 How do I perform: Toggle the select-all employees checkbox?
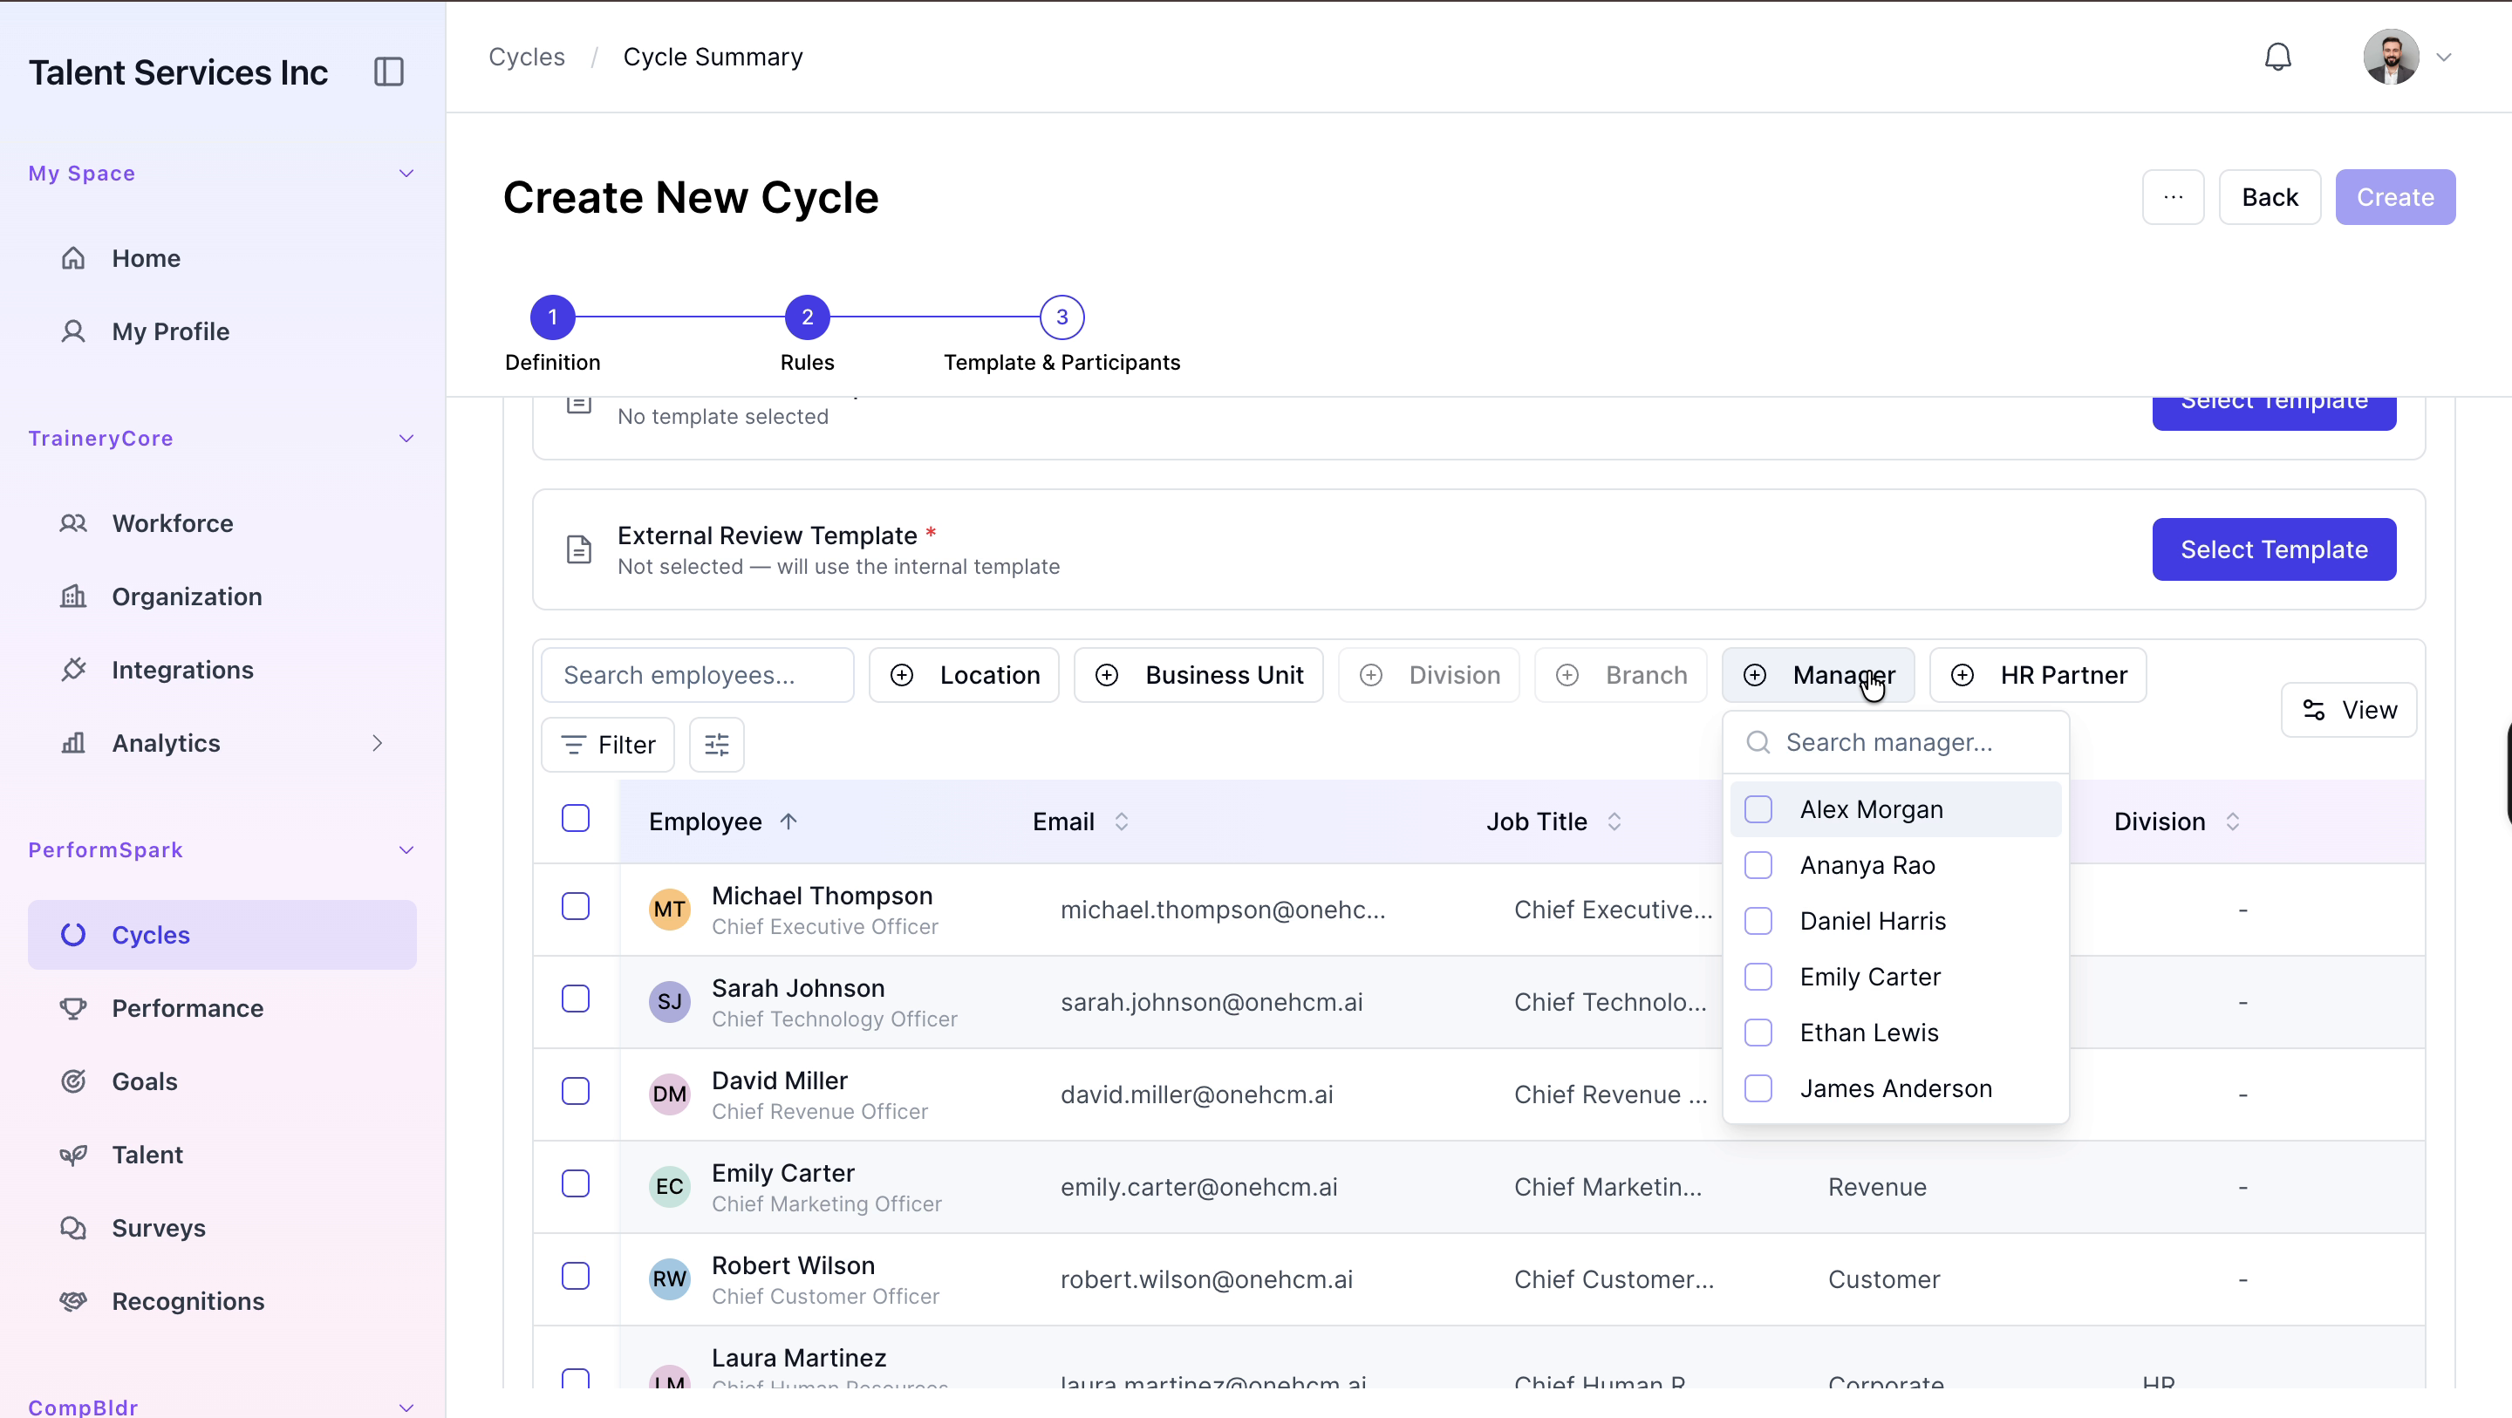point(576,818)
